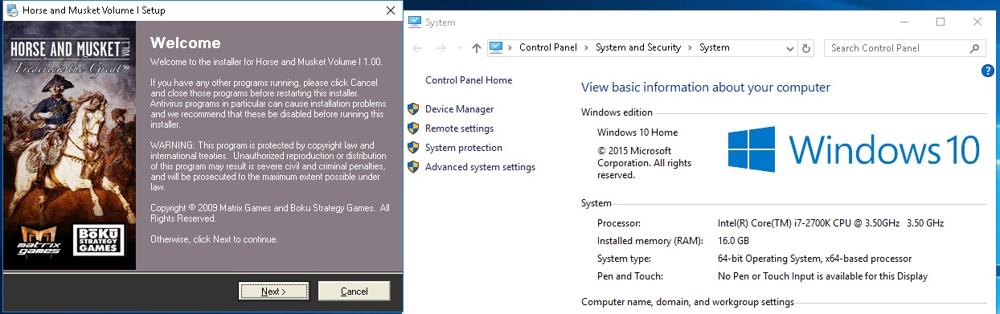Click shield icon beside Device Manager

tap(413, 109)
